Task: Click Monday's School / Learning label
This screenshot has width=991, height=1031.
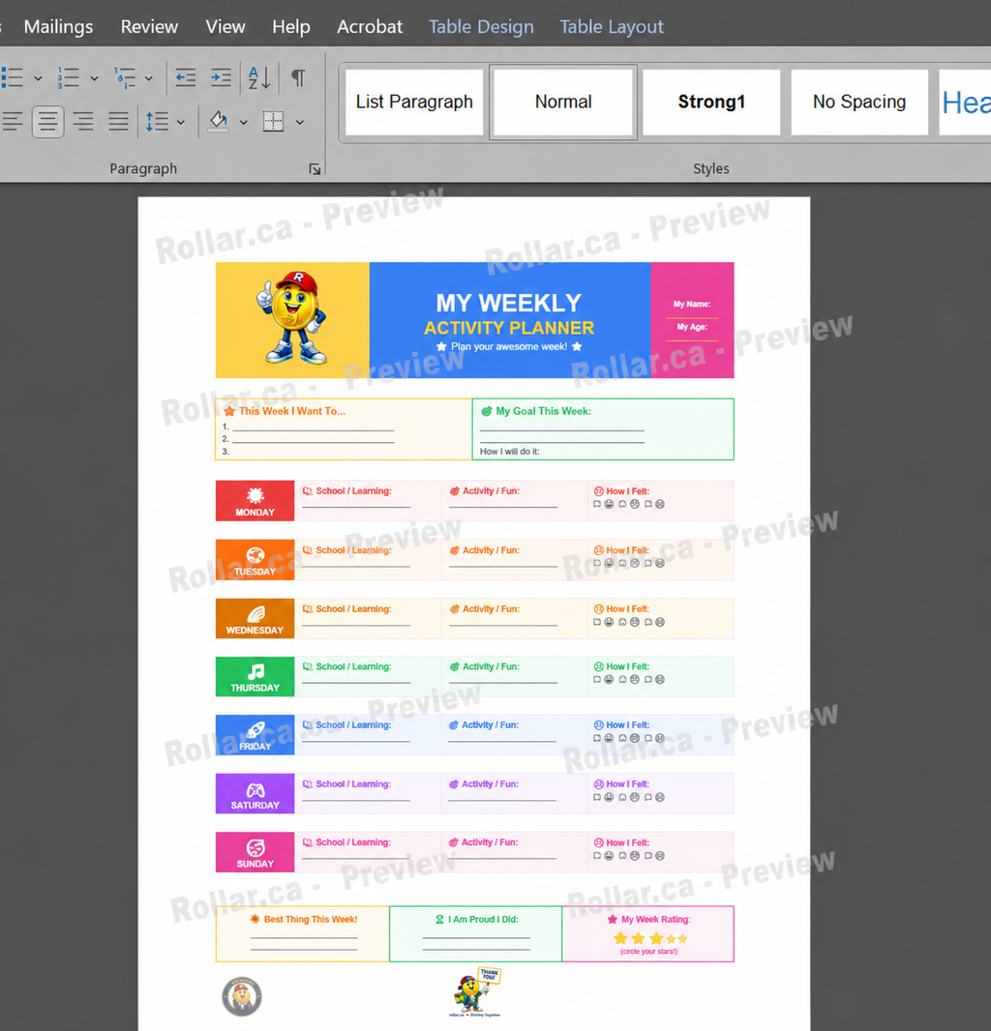Action: click(x=353, y=491)
